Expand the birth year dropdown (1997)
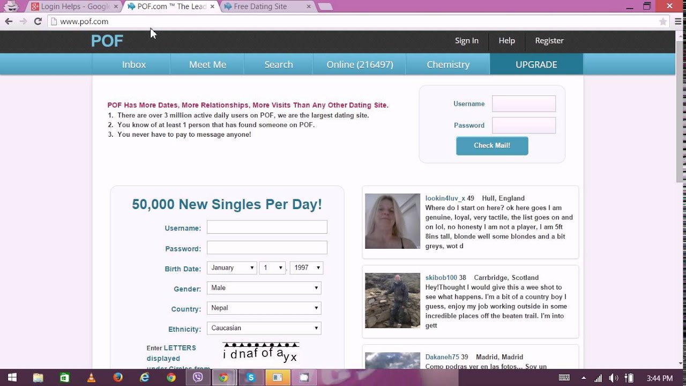Viewport: 686px width, 386px height. point(306,268)
